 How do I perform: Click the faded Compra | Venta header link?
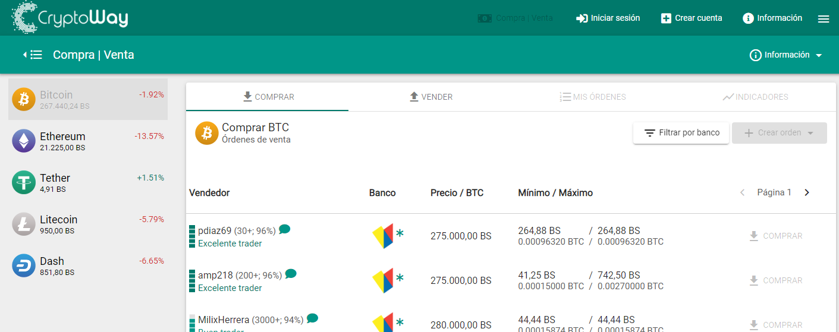[x=516, y=18]
